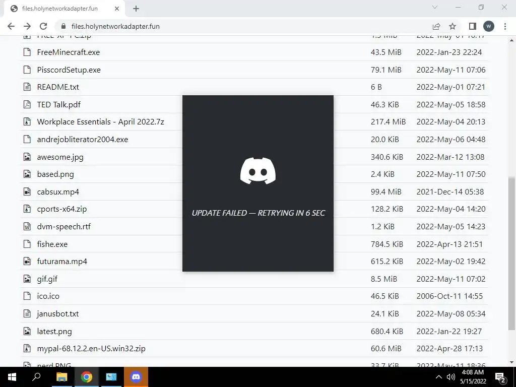Share this page via the share icon
Screen dimensions: 516x387
[436, 26]
